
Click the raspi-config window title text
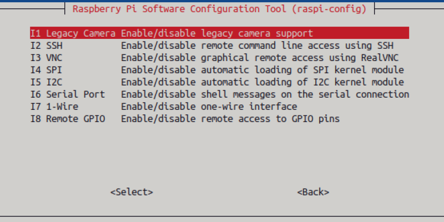[219, 9]
